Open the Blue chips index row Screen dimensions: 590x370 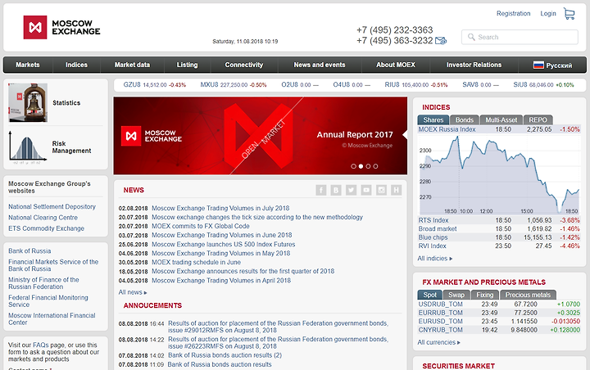click(499, 237)
